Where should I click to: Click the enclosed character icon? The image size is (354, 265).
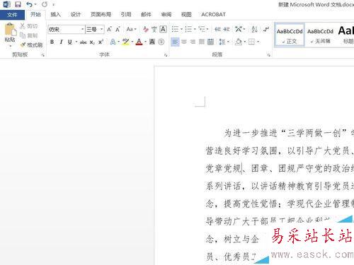point(161,42)
